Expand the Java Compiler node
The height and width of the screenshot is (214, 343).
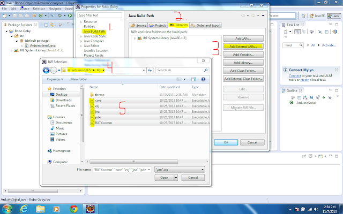(81, 41)
